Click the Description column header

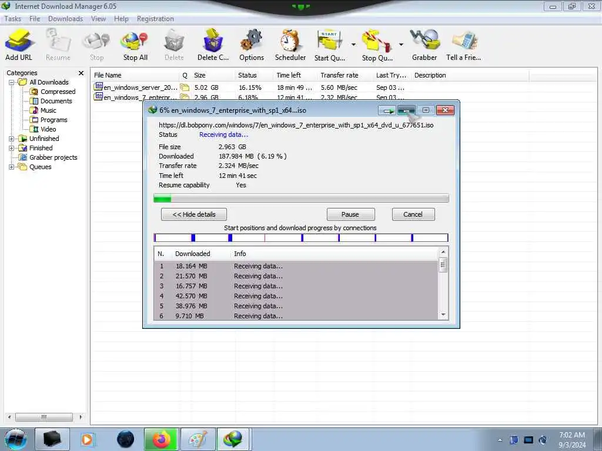(470, 75)
